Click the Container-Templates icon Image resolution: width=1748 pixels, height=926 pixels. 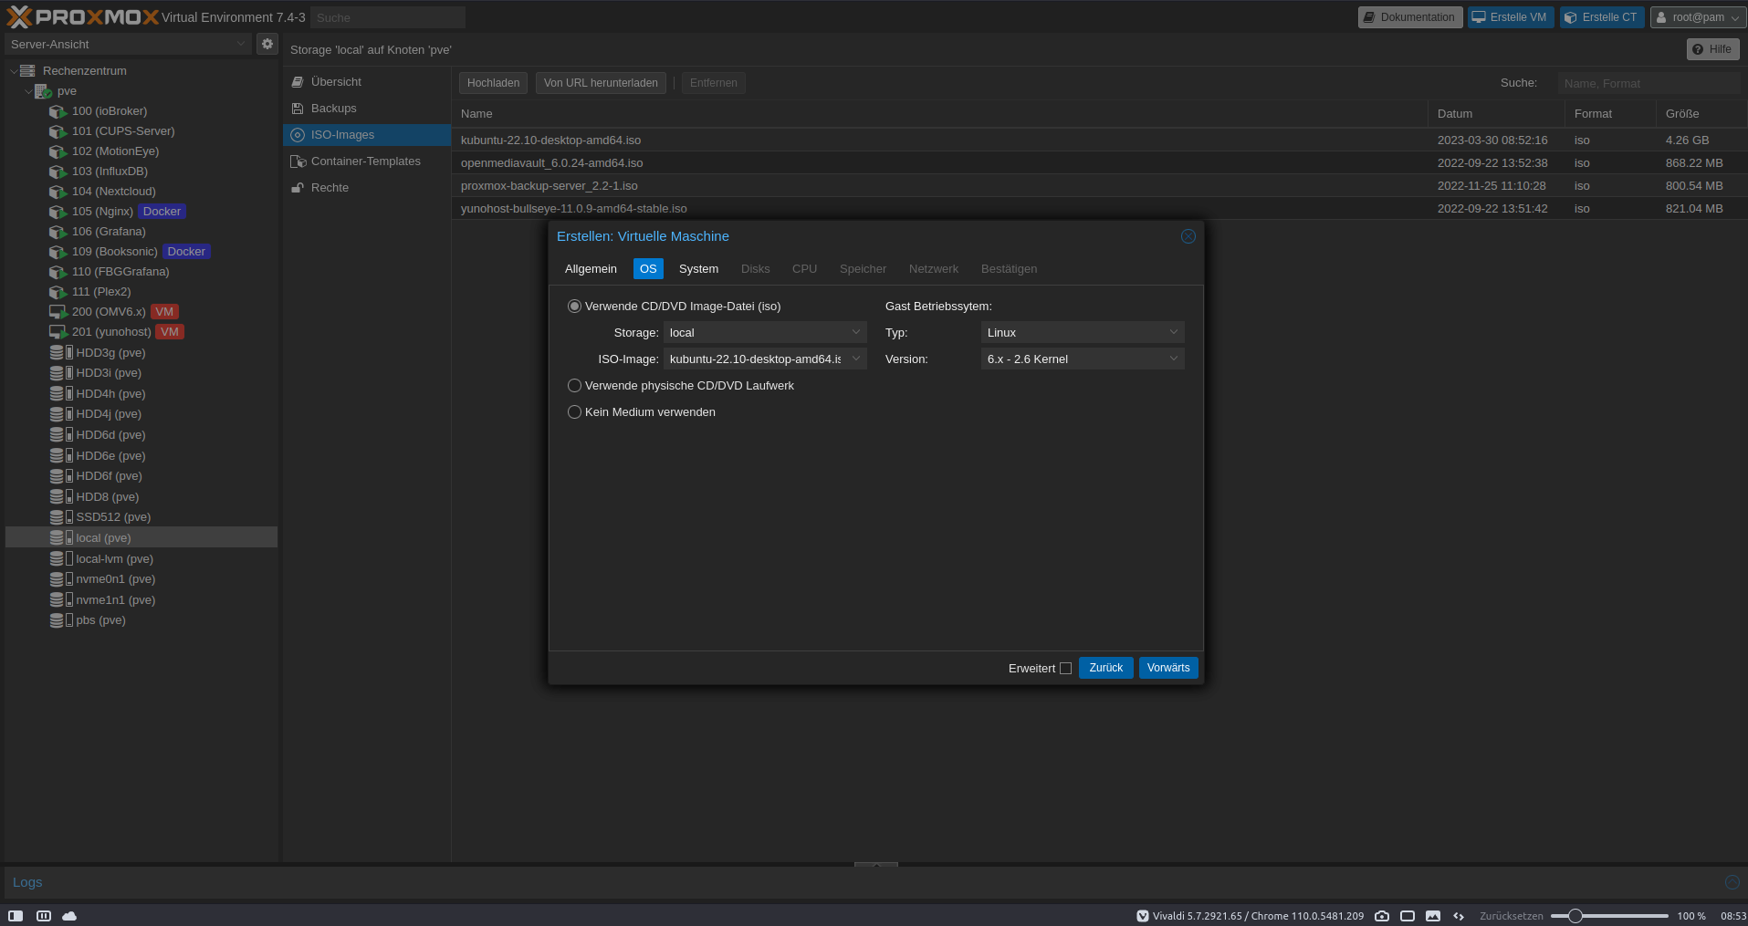tap(298, 161)
